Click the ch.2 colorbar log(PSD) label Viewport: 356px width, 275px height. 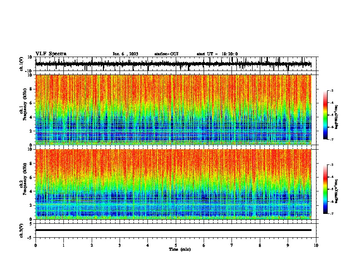[x=336, y=191]
